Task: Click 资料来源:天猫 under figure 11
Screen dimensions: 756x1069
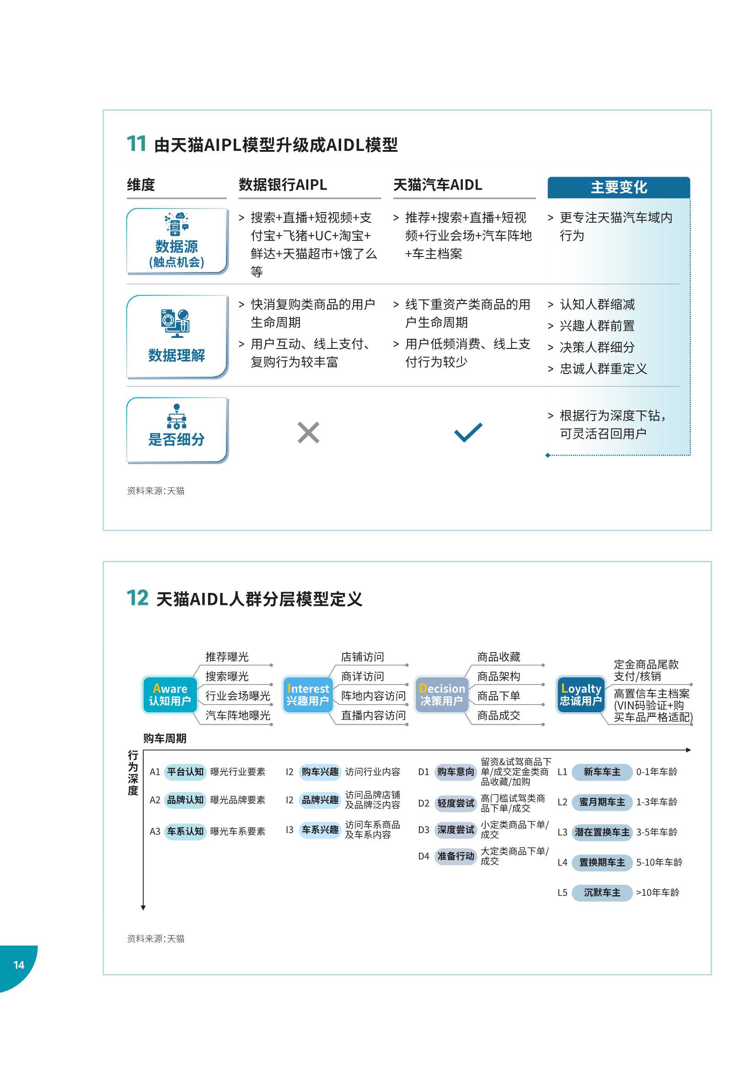Action: (155, 491)
